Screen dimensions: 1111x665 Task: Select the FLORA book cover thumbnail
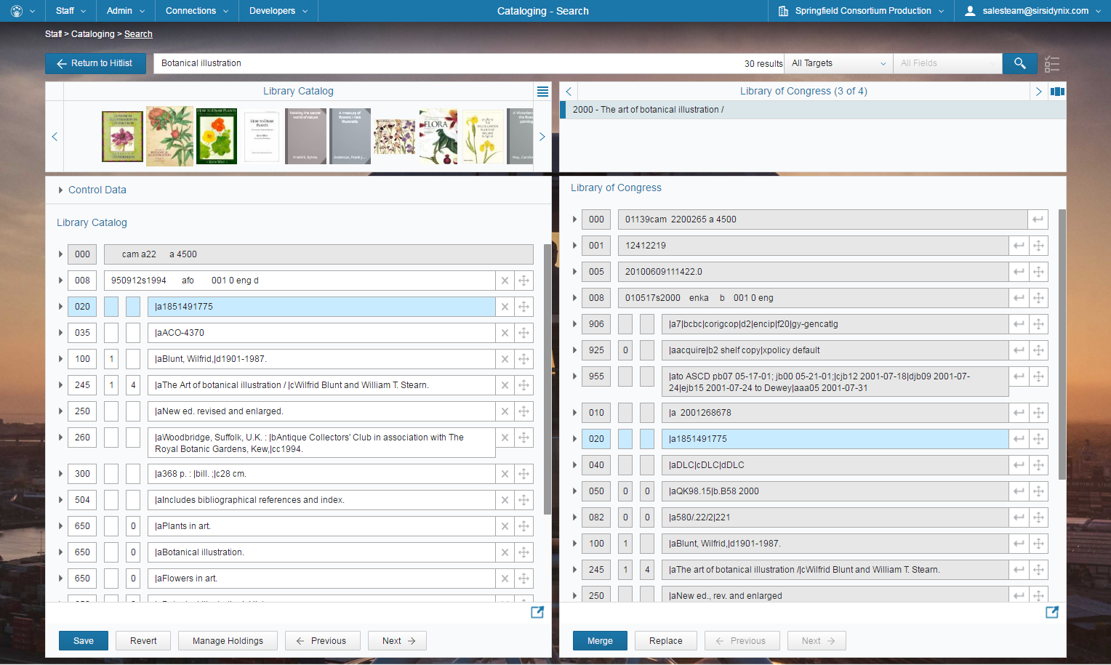pos(438,136)
